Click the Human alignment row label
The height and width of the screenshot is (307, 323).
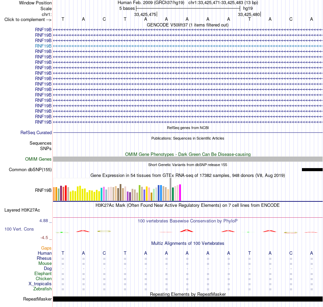tap(45, 253)
